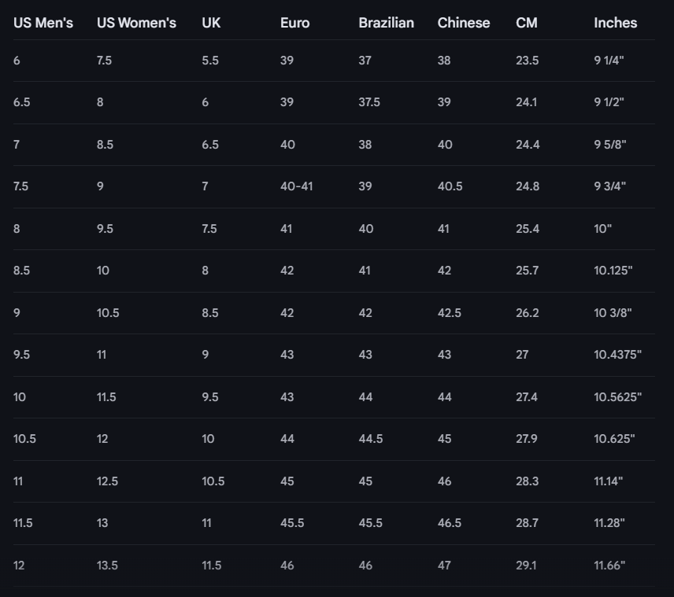Select the 10 3/8" inches cell
The width and height of the screenshot is (674, 597).
(613, 313)
